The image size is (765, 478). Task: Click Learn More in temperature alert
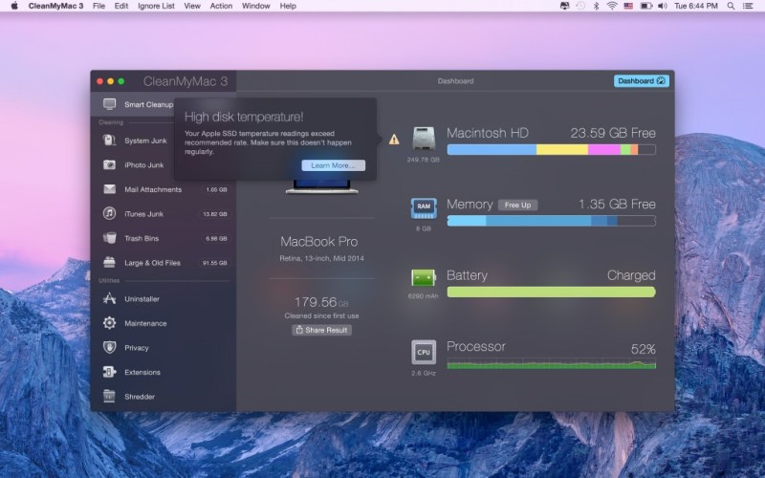tap(333, 165)
